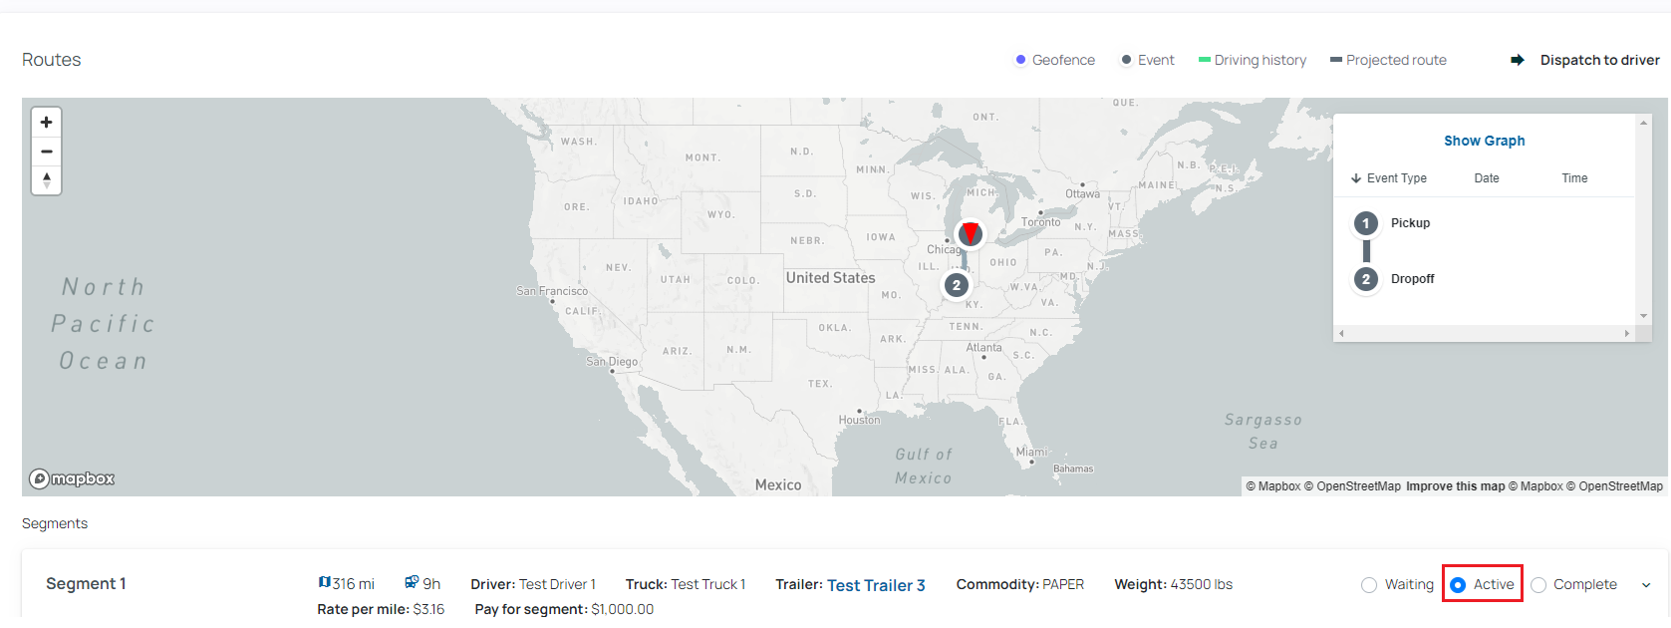The height and width of the screenshot is (628, 1671).
Task: Zoom in on the map
Action: pos(46,123)
